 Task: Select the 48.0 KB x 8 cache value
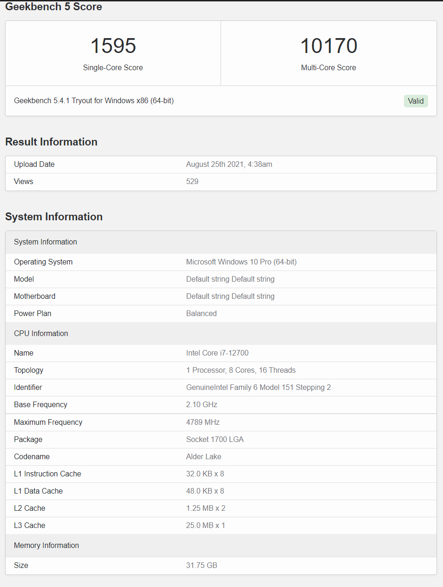[205, 491]
